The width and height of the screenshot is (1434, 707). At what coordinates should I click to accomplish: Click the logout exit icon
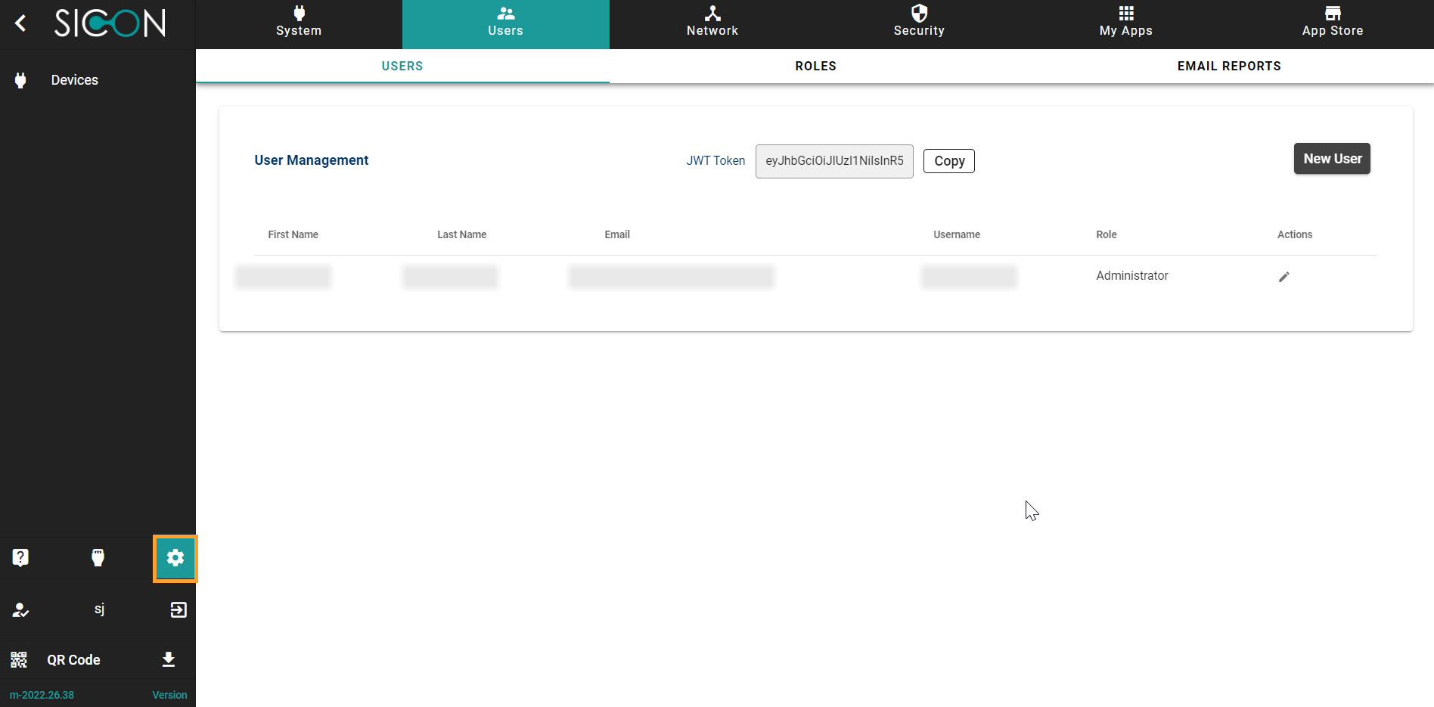(178, 610)
